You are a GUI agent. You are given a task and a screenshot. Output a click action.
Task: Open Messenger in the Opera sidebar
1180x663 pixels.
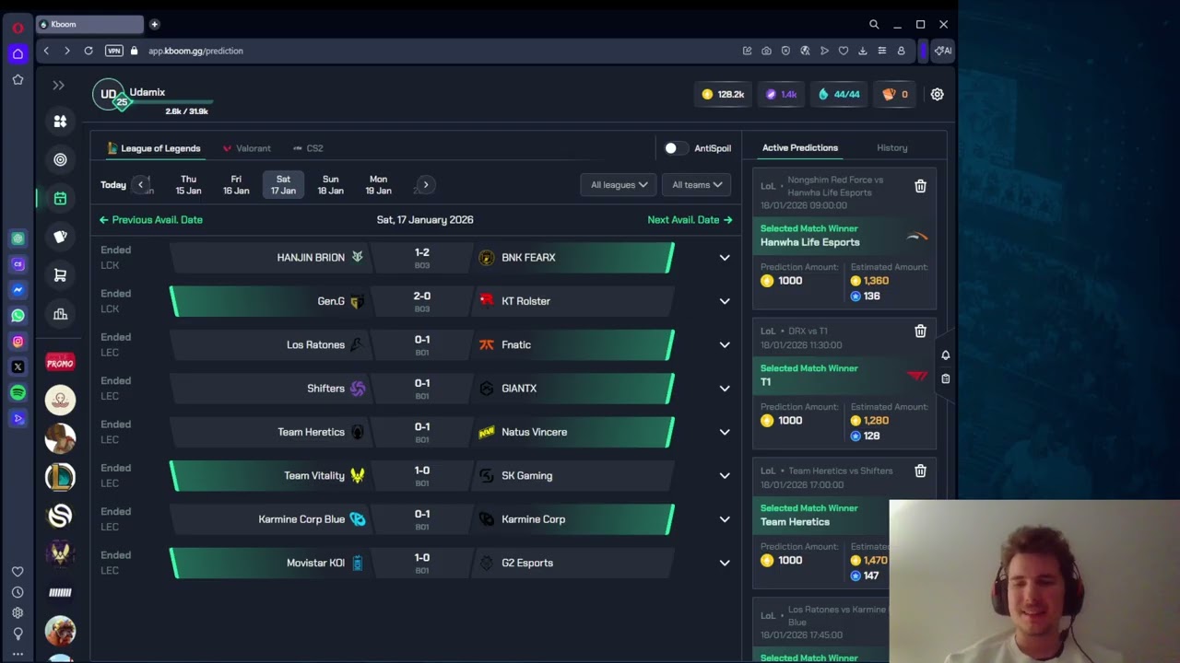pos(18,290)
